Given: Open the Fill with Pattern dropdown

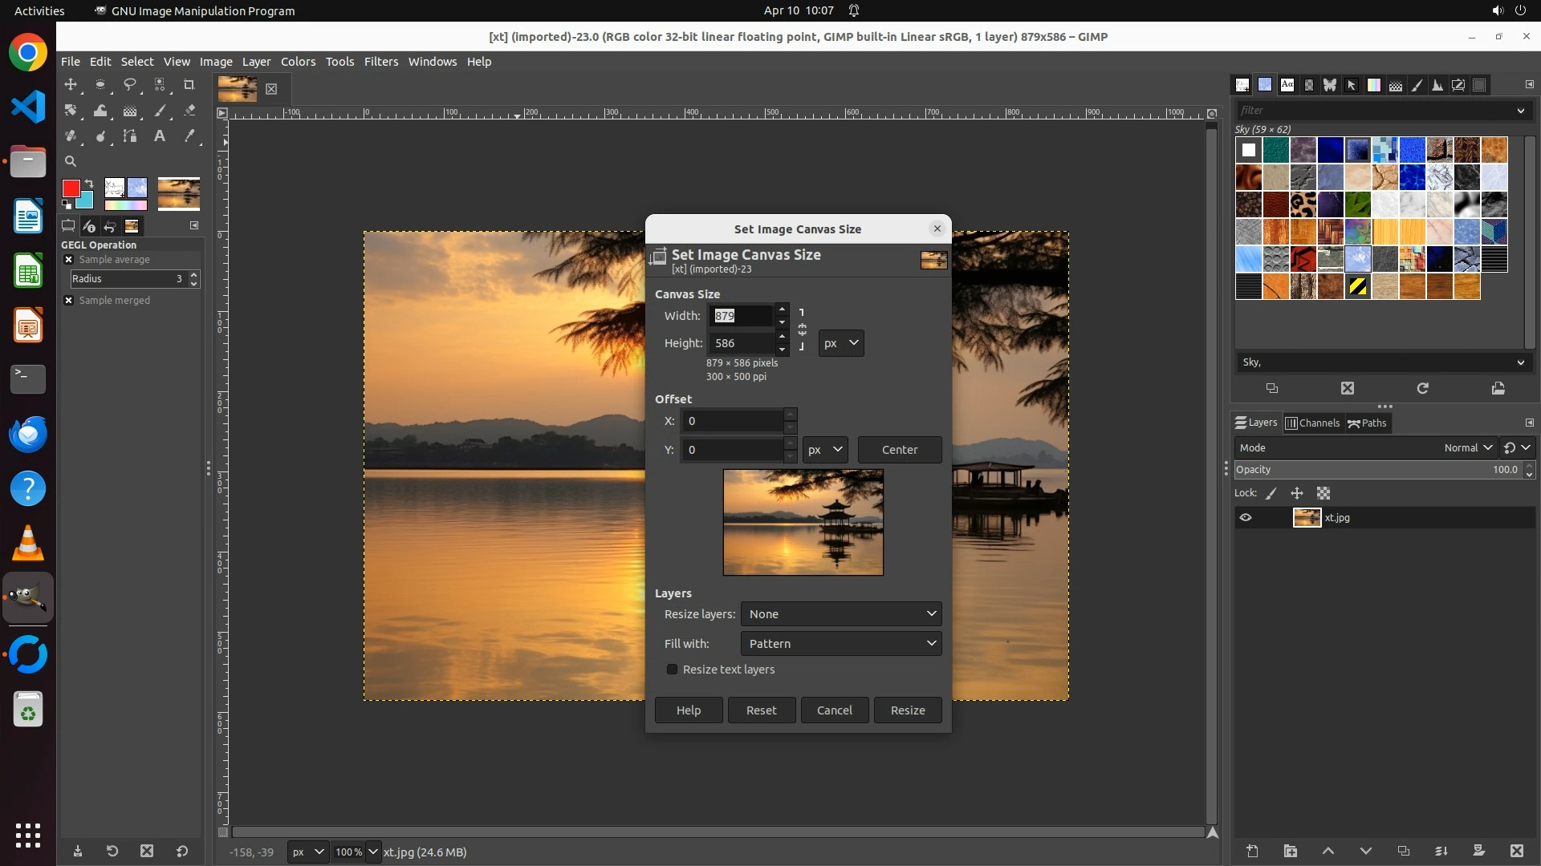Looking at the screenshot, I should tap(840, 643).
